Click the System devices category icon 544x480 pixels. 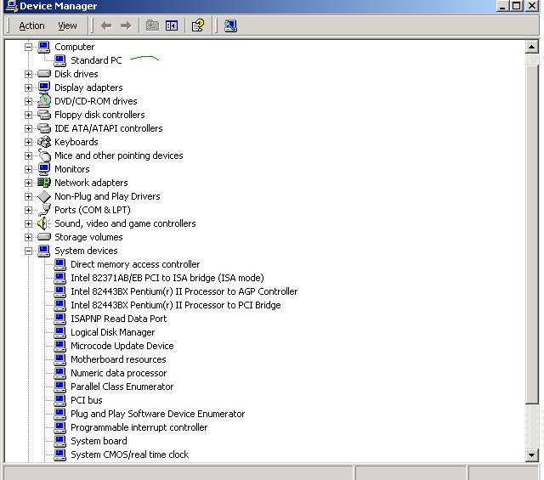pos(43,251)
